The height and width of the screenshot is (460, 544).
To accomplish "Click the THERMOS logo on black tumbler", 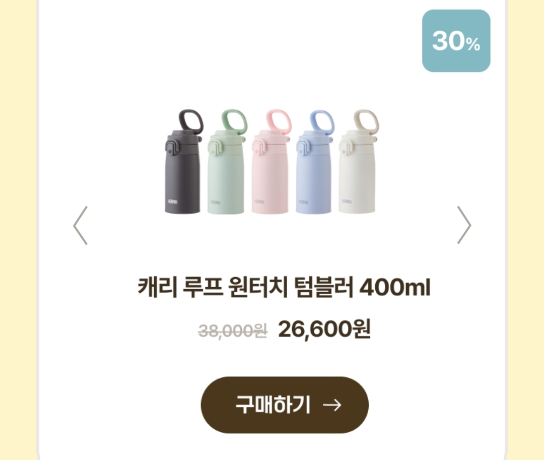I will point(172,202).
